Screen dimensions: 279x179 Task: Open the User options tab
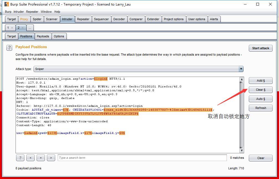197,19
